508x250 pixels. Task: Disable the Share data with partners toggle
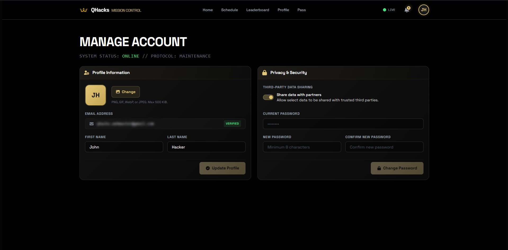[268, 97]
